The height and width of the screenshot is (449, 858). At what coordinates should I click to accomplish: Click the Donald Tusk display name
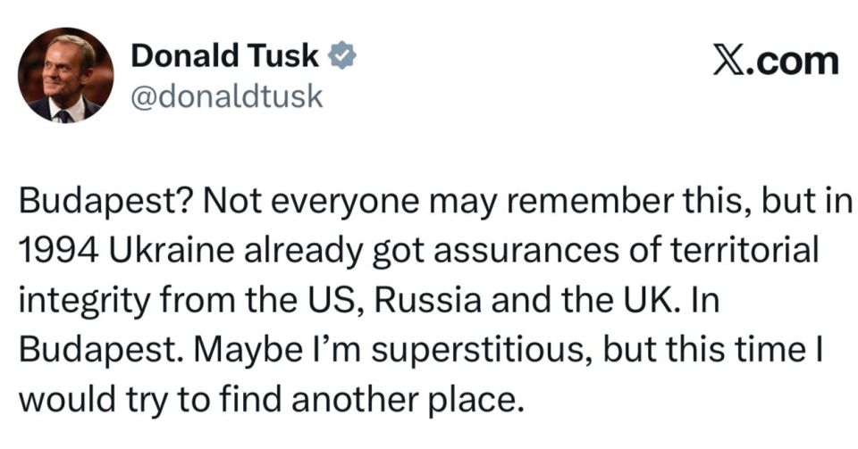[x=224, y=56]
